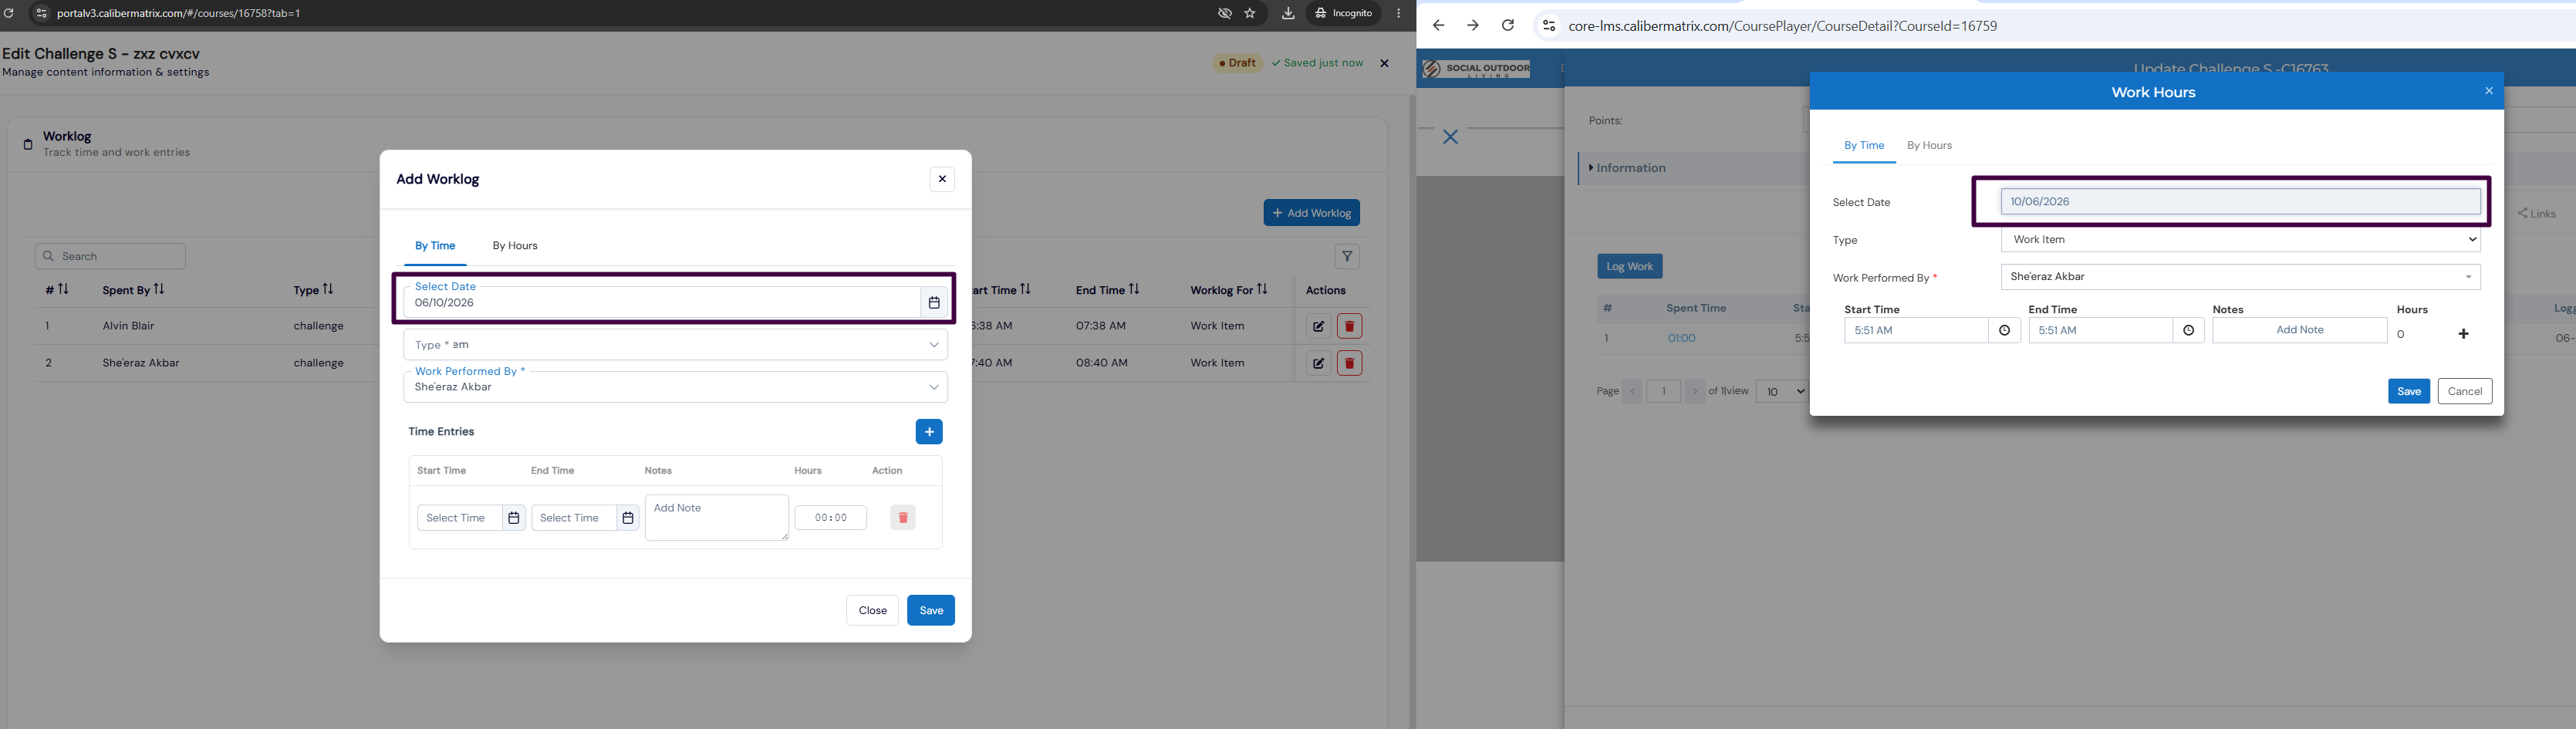Delete Alvin Blair worklog entry
2576x729 pixels.
point(1349,326)
